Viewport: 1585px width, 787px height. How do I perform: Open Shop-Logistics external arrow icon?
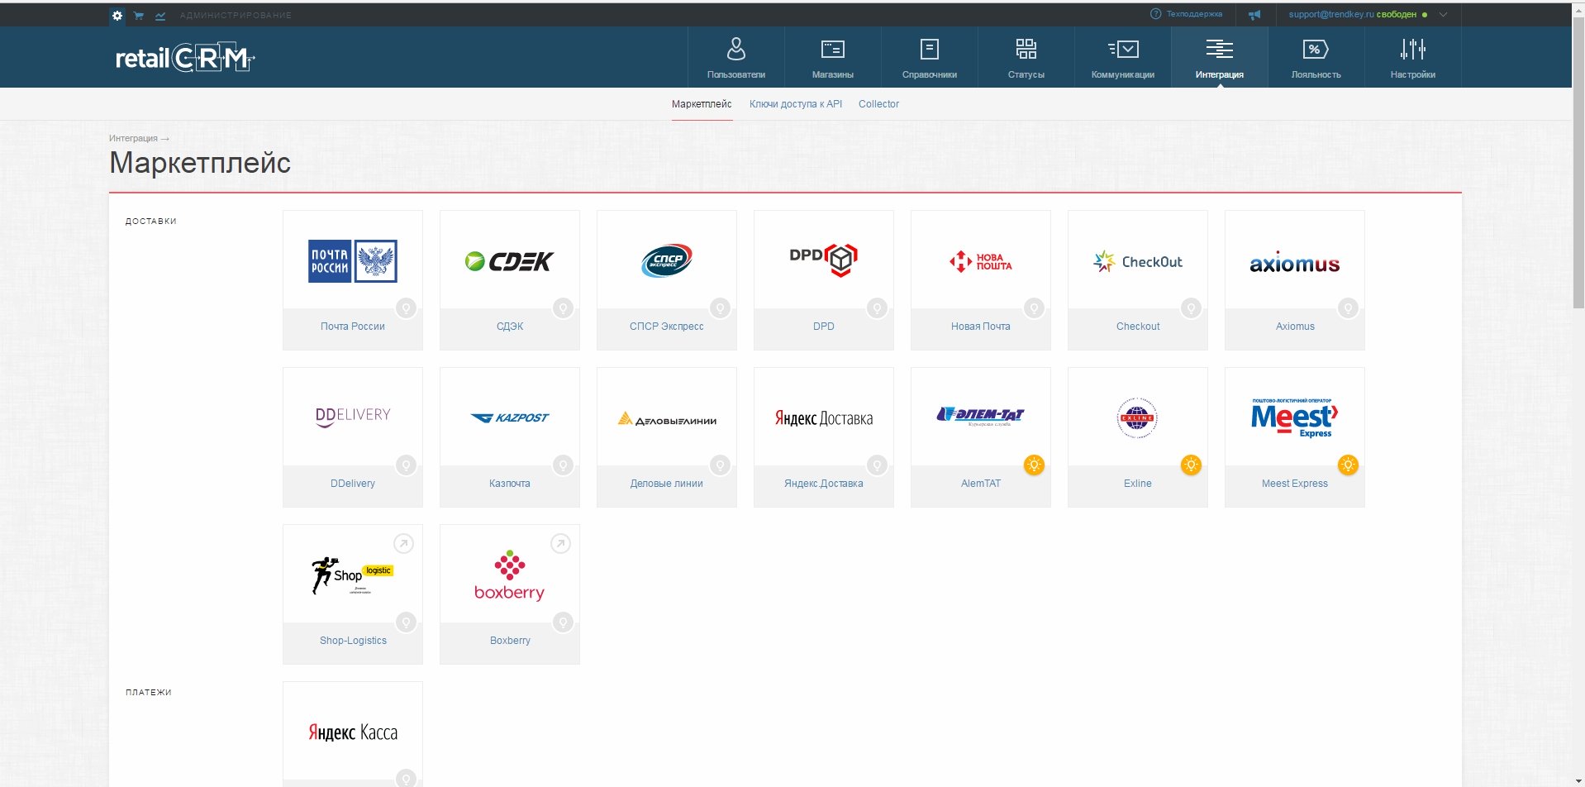403,543
